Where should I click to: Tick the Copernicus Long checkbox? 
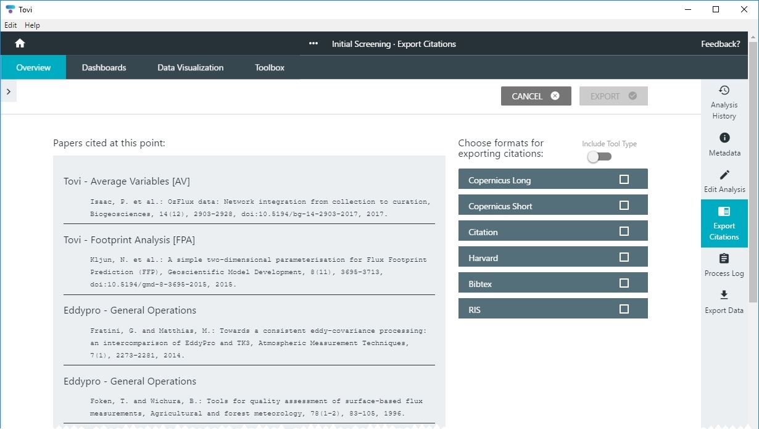click(x=624, y=180)
